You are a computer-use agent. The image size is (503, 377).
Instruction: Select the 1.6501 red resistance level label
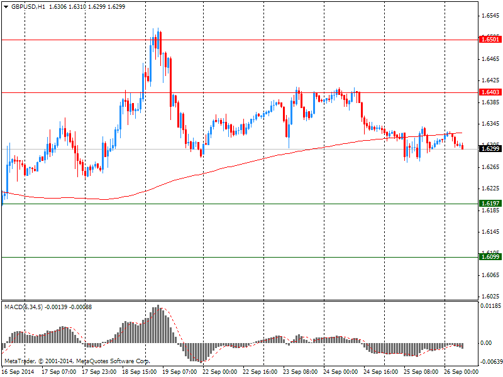(490, 40)
